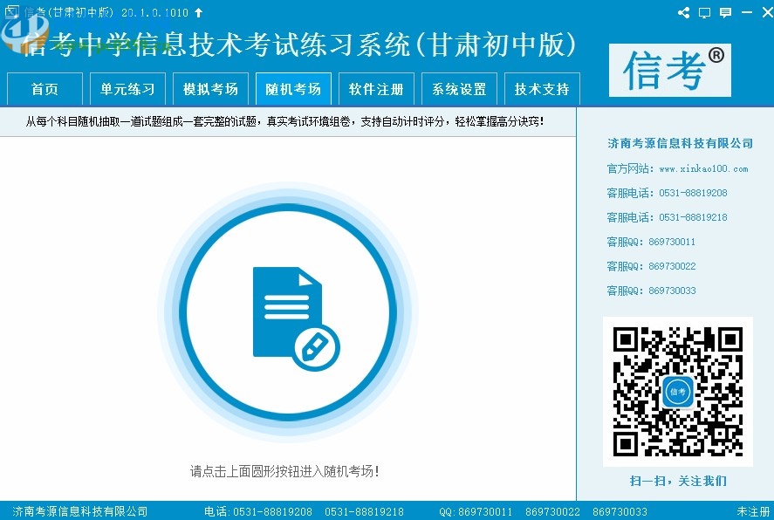Visit the official website www.xinkao100.com link
This screenshot has width=774, height=520.
(x=700, y=168)
